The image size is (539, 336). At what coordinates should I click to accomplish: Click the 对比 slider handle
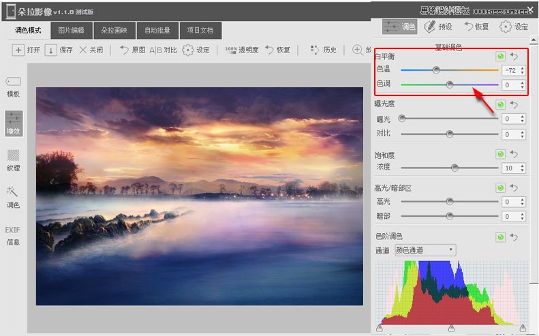coord(450,134)
